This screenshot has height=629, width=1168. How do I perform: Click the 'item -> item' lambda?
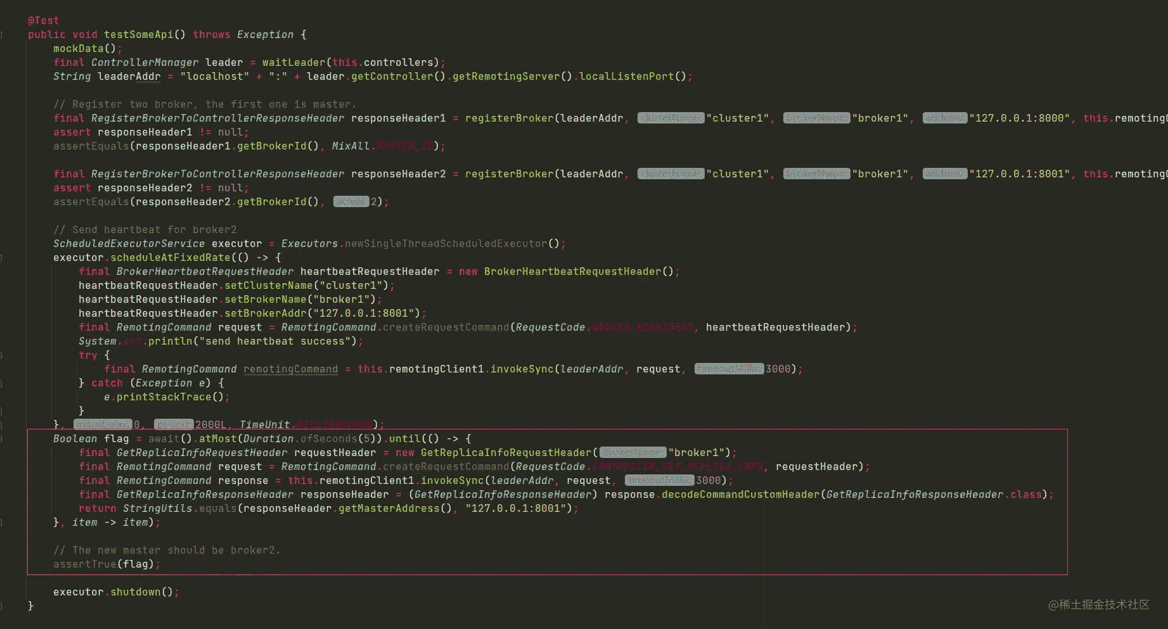[110, 523]
